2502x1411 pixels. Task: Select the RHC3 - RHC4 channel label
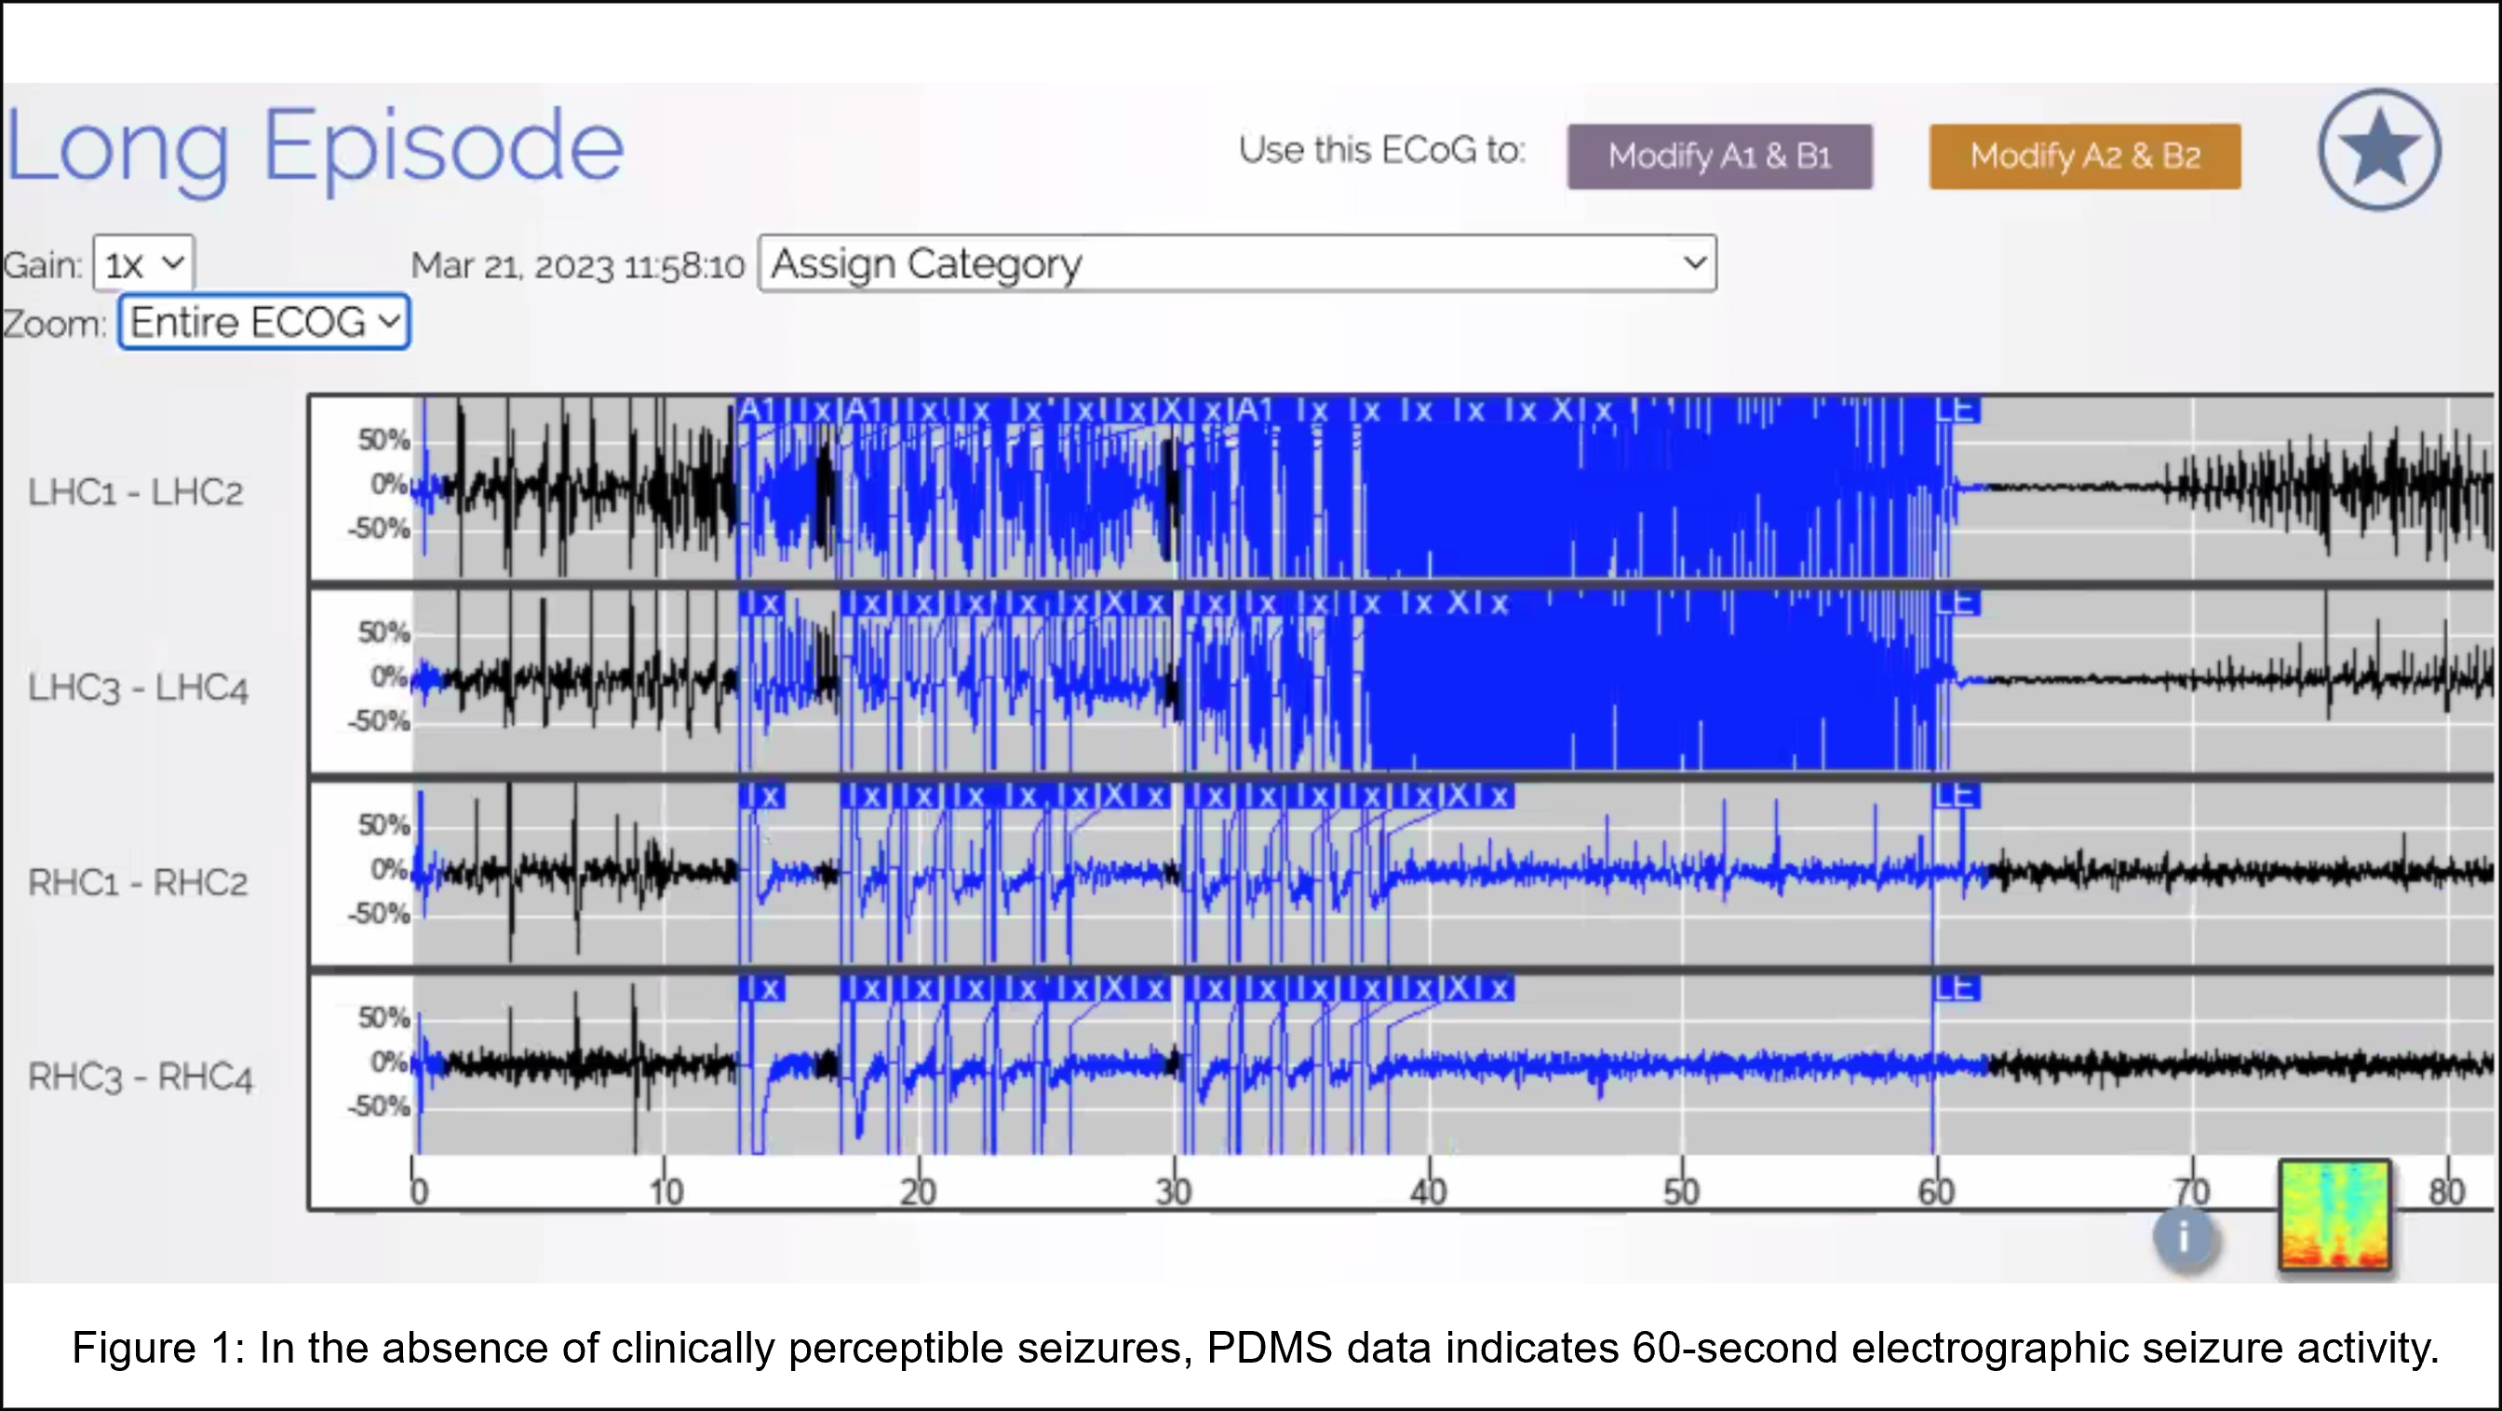pos(140,1077)
